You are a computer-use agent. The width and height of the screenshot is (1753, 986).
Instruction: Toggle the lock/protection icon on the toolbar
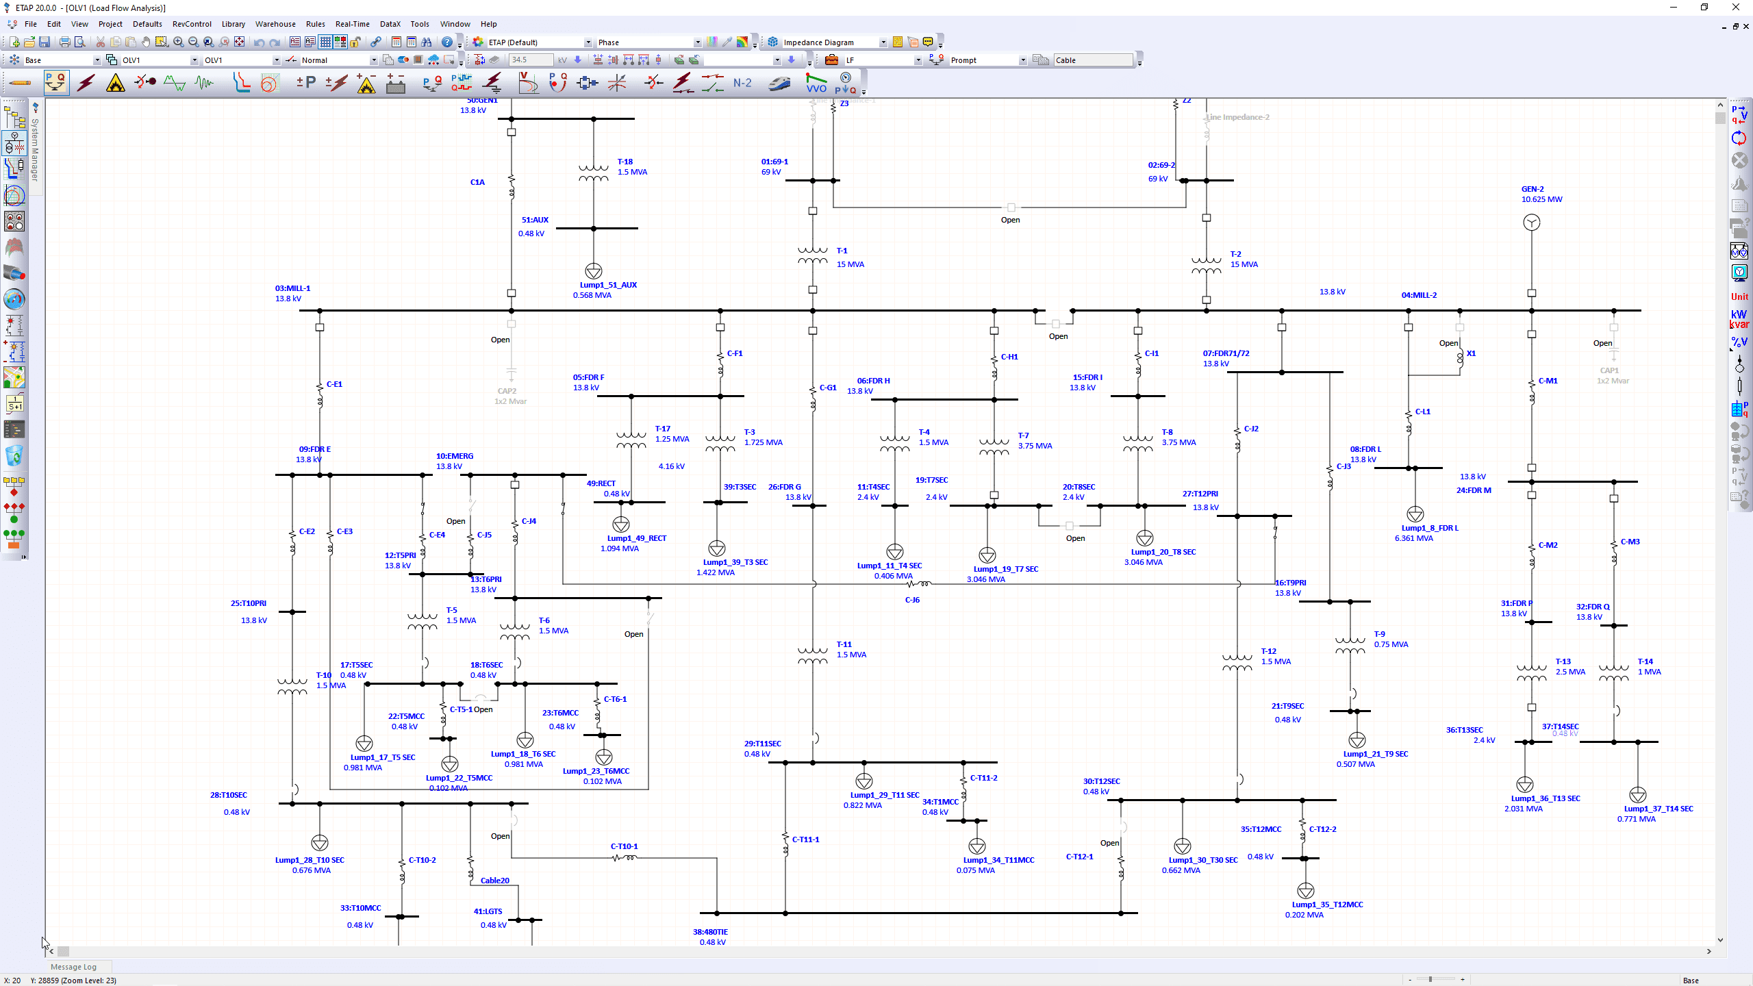tap(355, 42)
